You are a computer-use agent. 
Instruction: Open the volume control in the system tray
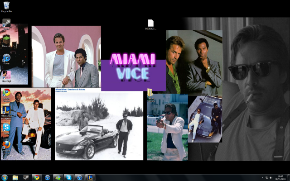click(x=272, y=177)
